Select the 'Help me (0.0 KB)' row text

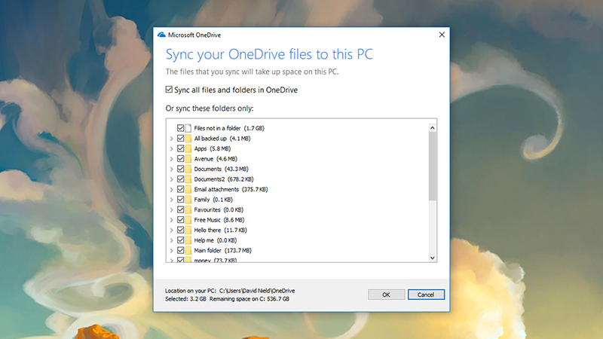point(215,240)
